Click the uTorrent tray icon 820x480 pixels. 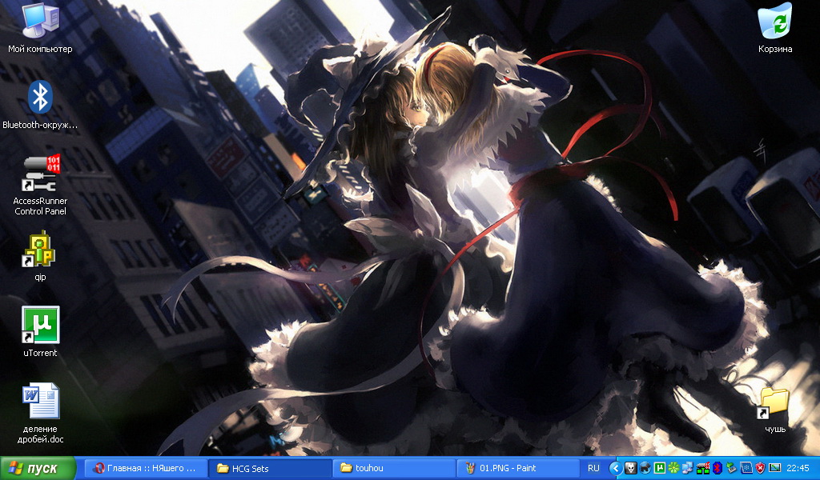(660, 468)
